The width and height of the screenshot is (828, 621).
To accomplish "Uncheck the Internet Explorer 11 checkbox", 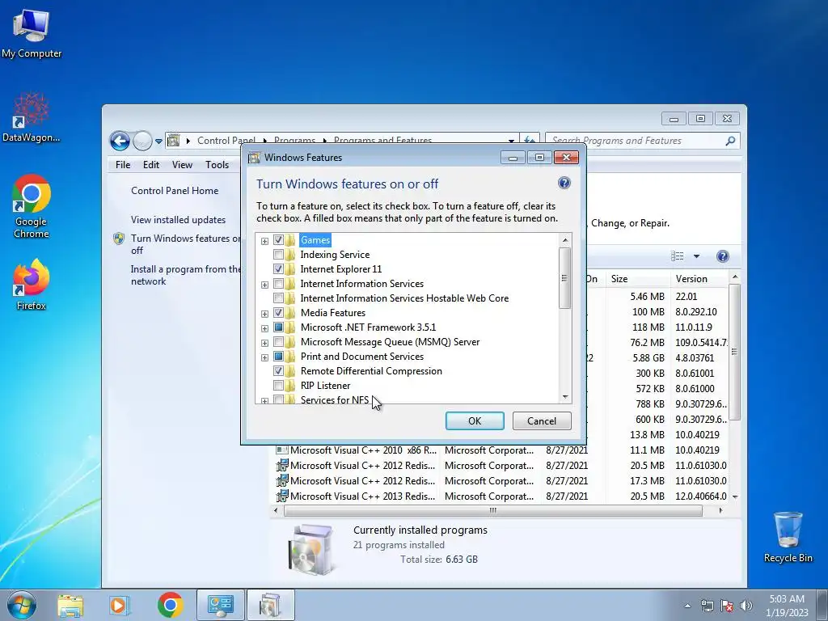I will pyautogui.click(x=278, y=269).
